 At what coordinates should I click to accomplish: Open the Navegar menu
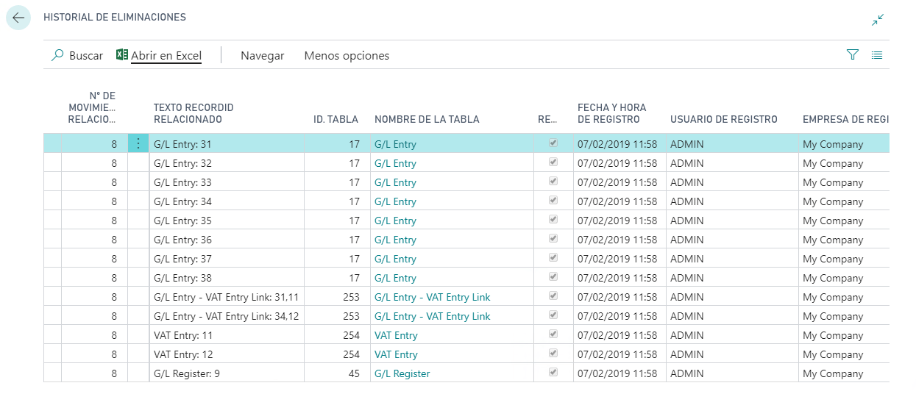[x=262, y=56]
